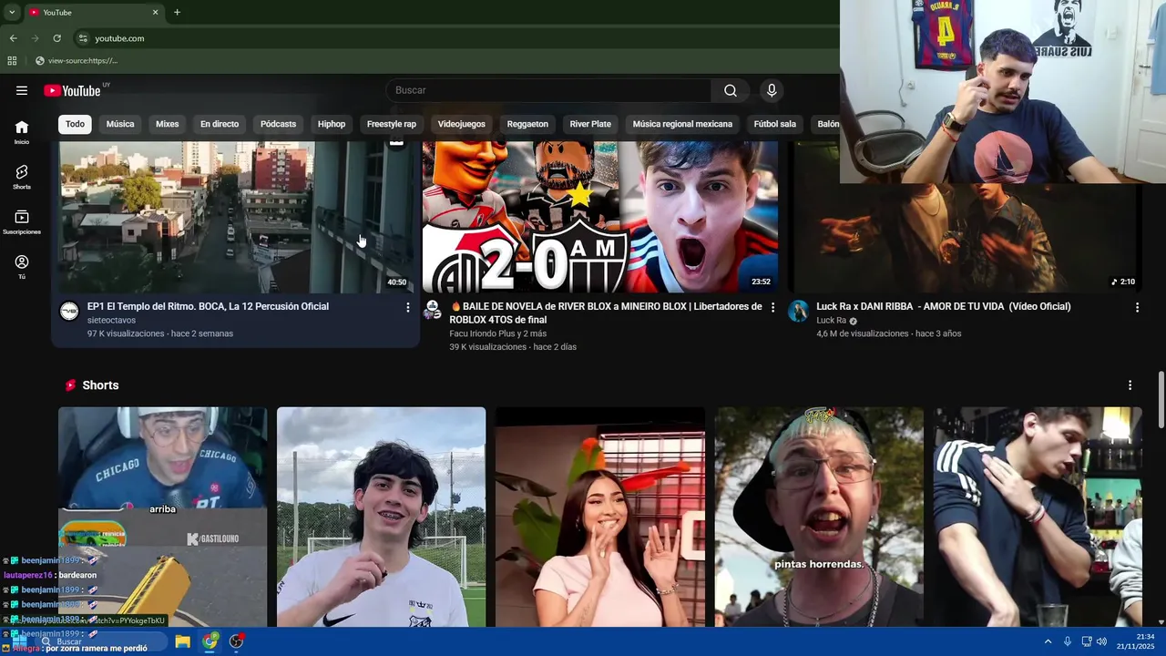Select the En directo filter chip

coord(220,124)
